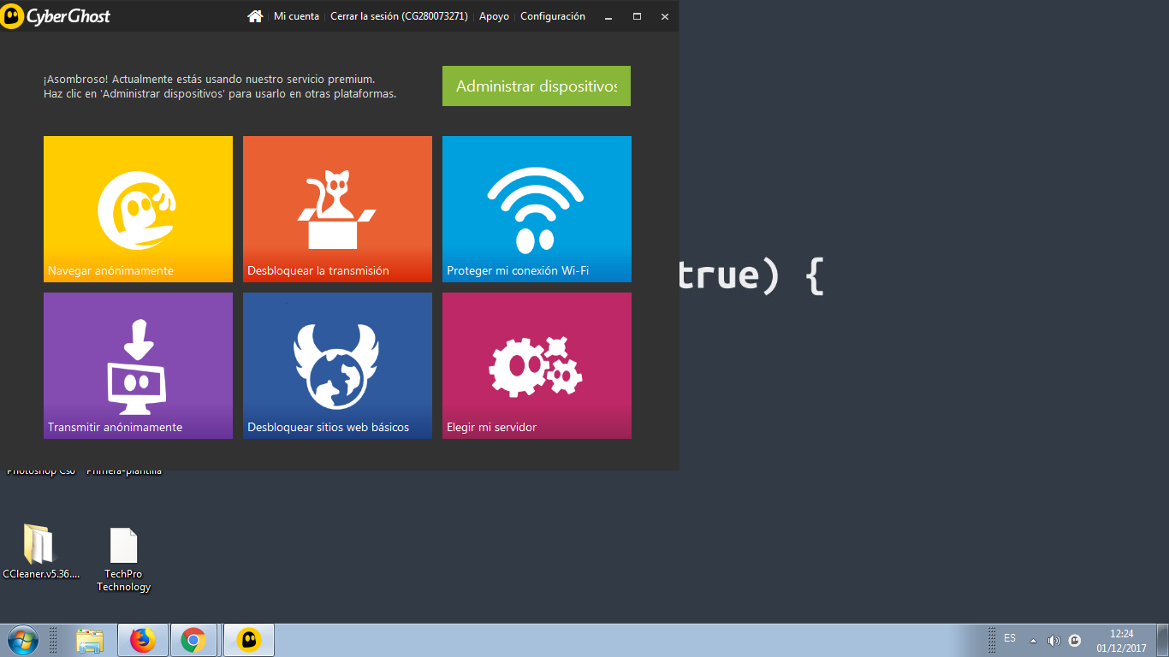Open the Navegar anónimamente tile
This screenshot has height=657, width=1169.
pyautogui.click(x=138, y=209)
